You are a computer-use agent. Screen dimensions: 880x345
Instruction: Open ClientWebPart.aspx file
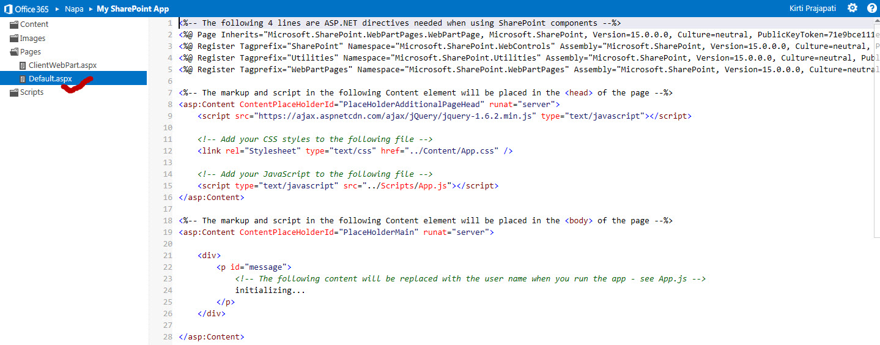[62, 65]
